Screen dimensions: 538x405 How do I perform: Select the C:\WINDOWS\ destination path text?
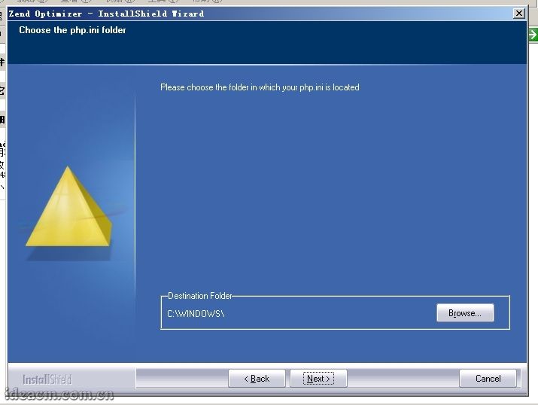196,314
